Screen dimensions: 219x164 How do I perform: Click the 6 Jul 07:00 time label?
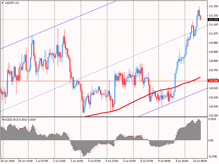[147, 161]
